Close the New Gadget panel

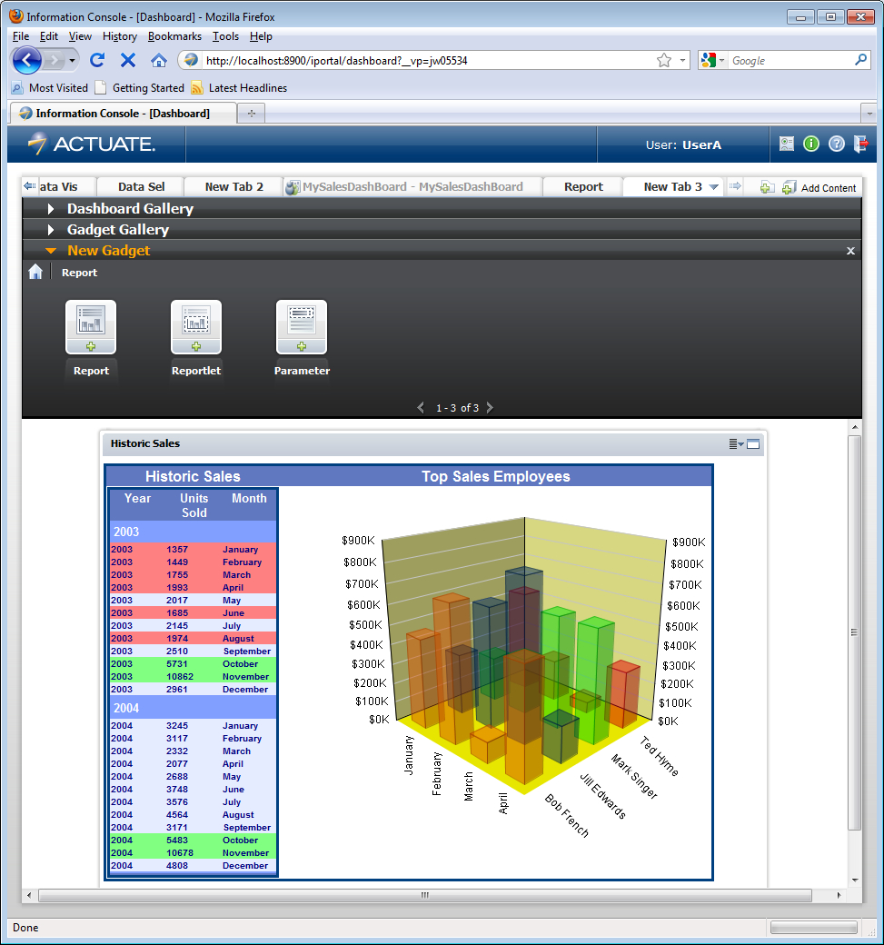point(850,251)
